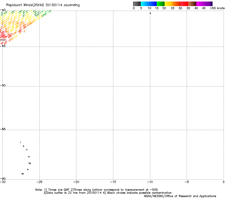Click the '-55' latitude axis label
Image resolution: width=226 pixels, height=198 pixels.
(x=3, y=129)
